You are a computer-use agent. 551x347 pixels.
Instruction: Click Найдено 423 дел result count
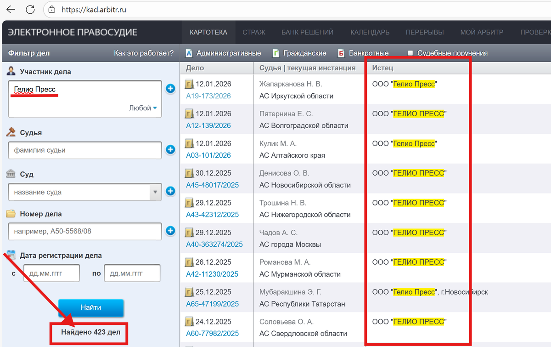click(91, 331)
